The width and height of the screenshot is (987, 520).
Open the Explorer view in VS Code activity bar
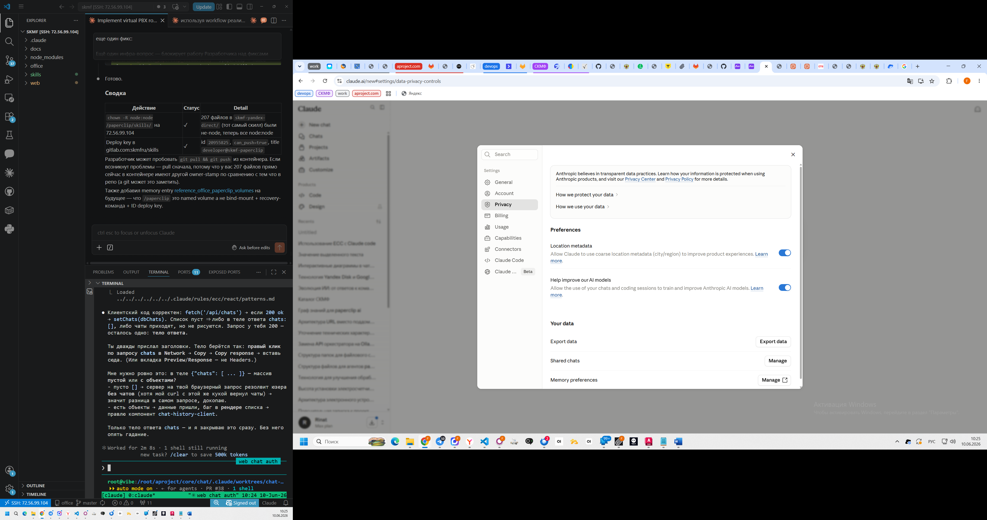click(9, 23)
